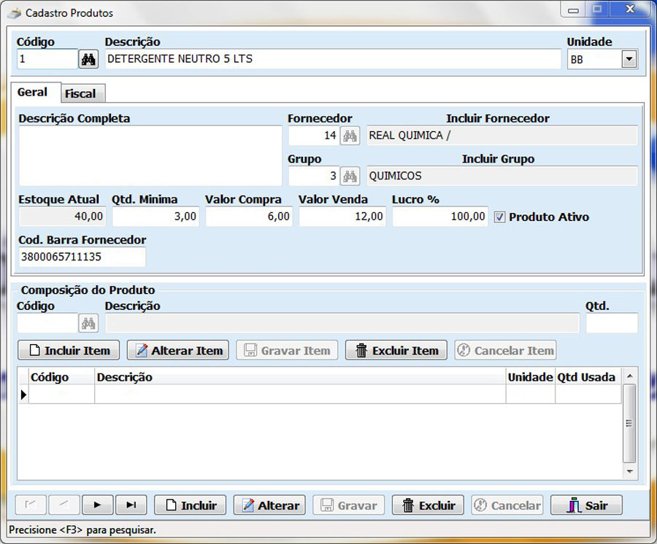The image size is (657, 544).
Task: Go to the previous record arrow
Action: coord(64,505)
